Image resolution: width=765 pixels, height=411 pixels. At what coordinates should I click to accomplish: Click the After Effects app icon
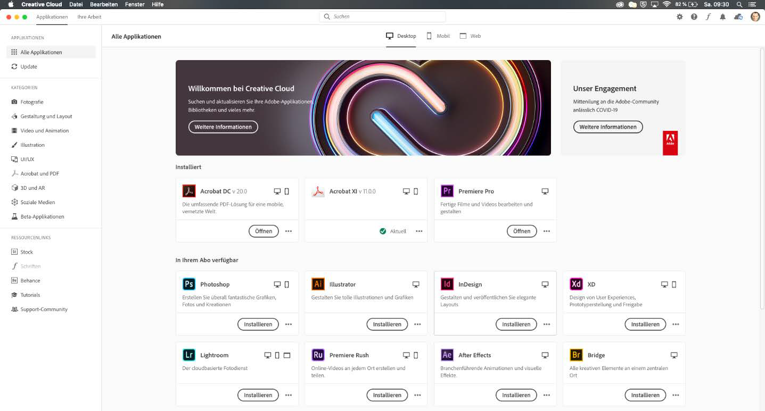(447, 355)
